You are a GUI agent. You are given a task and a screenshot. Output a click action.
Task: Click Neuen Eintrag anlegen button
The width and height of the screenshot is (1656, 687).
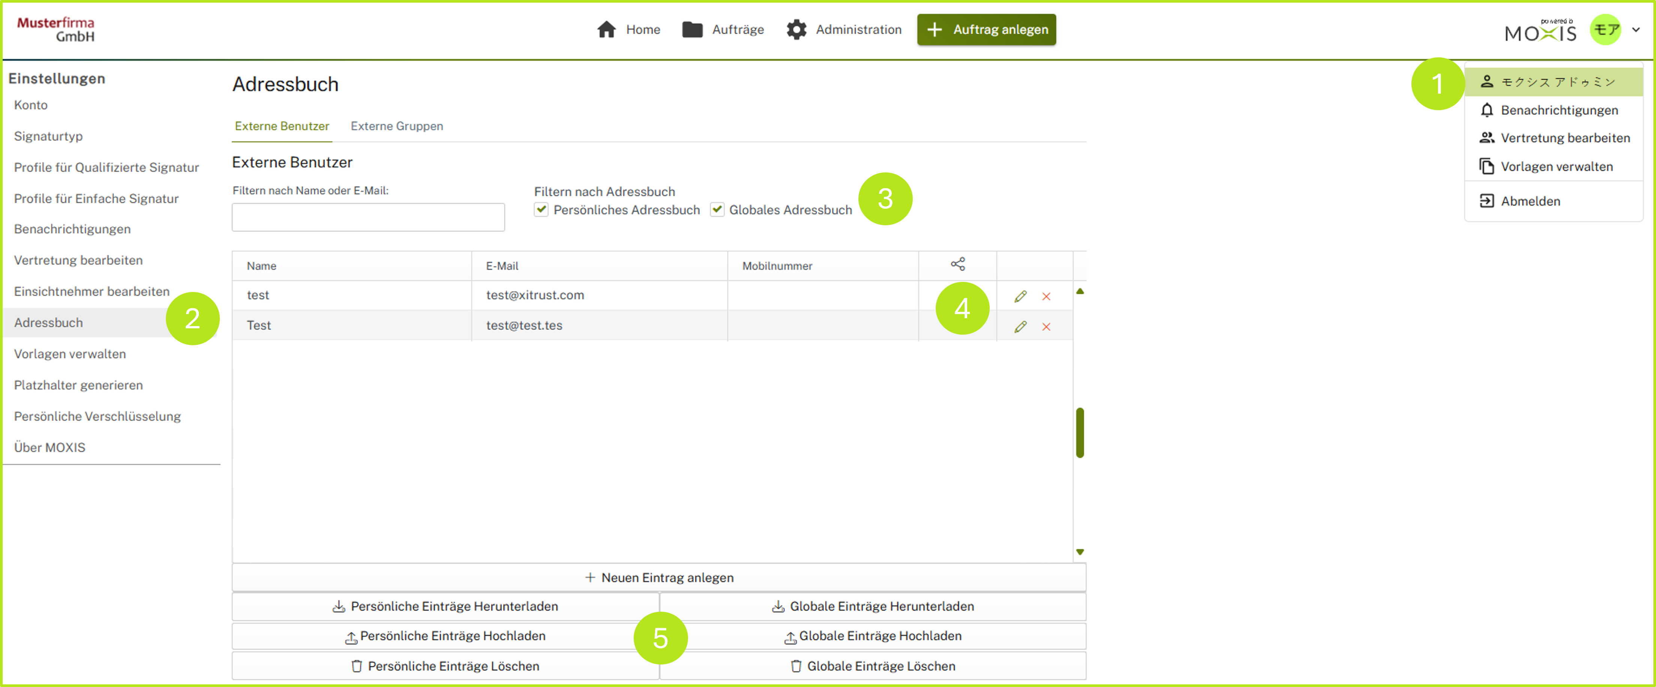[658, 577]
